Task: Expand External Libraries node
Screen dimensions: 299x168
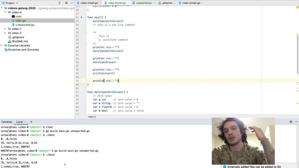Action: click(x=1, y=45)
